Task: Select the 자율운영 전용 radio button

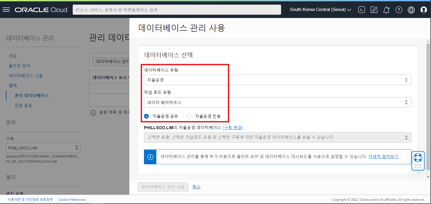Action: pyautogui.click(x=189, y=116)
